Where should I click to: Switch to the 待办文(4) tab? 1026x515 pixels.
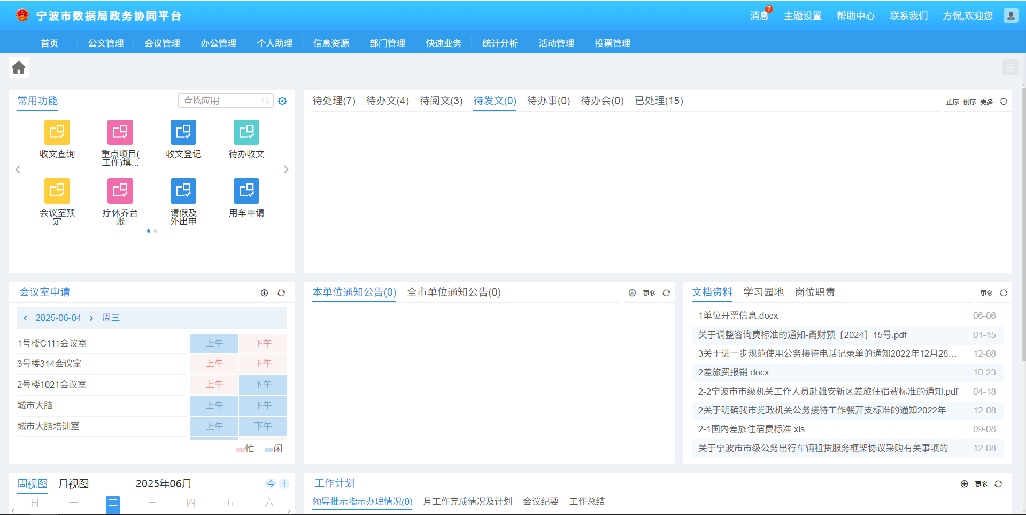[x=387, y=101]
